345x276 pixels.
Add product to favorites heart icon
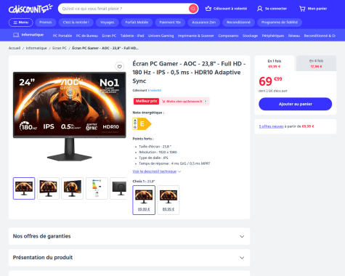(120, 66)
